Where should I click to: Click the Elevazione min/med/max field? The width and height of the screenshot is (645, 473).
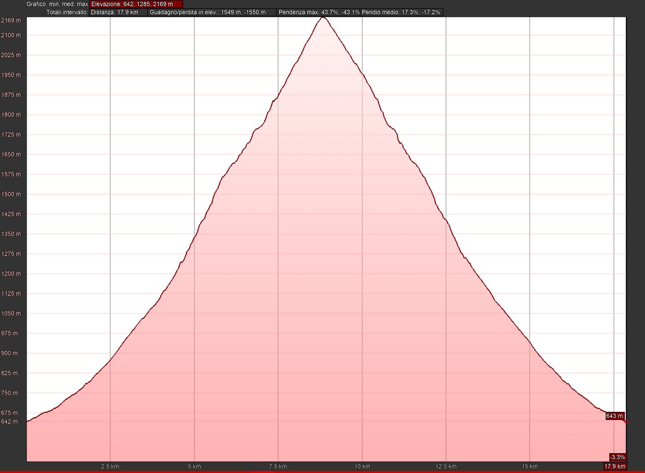[136, 4]
